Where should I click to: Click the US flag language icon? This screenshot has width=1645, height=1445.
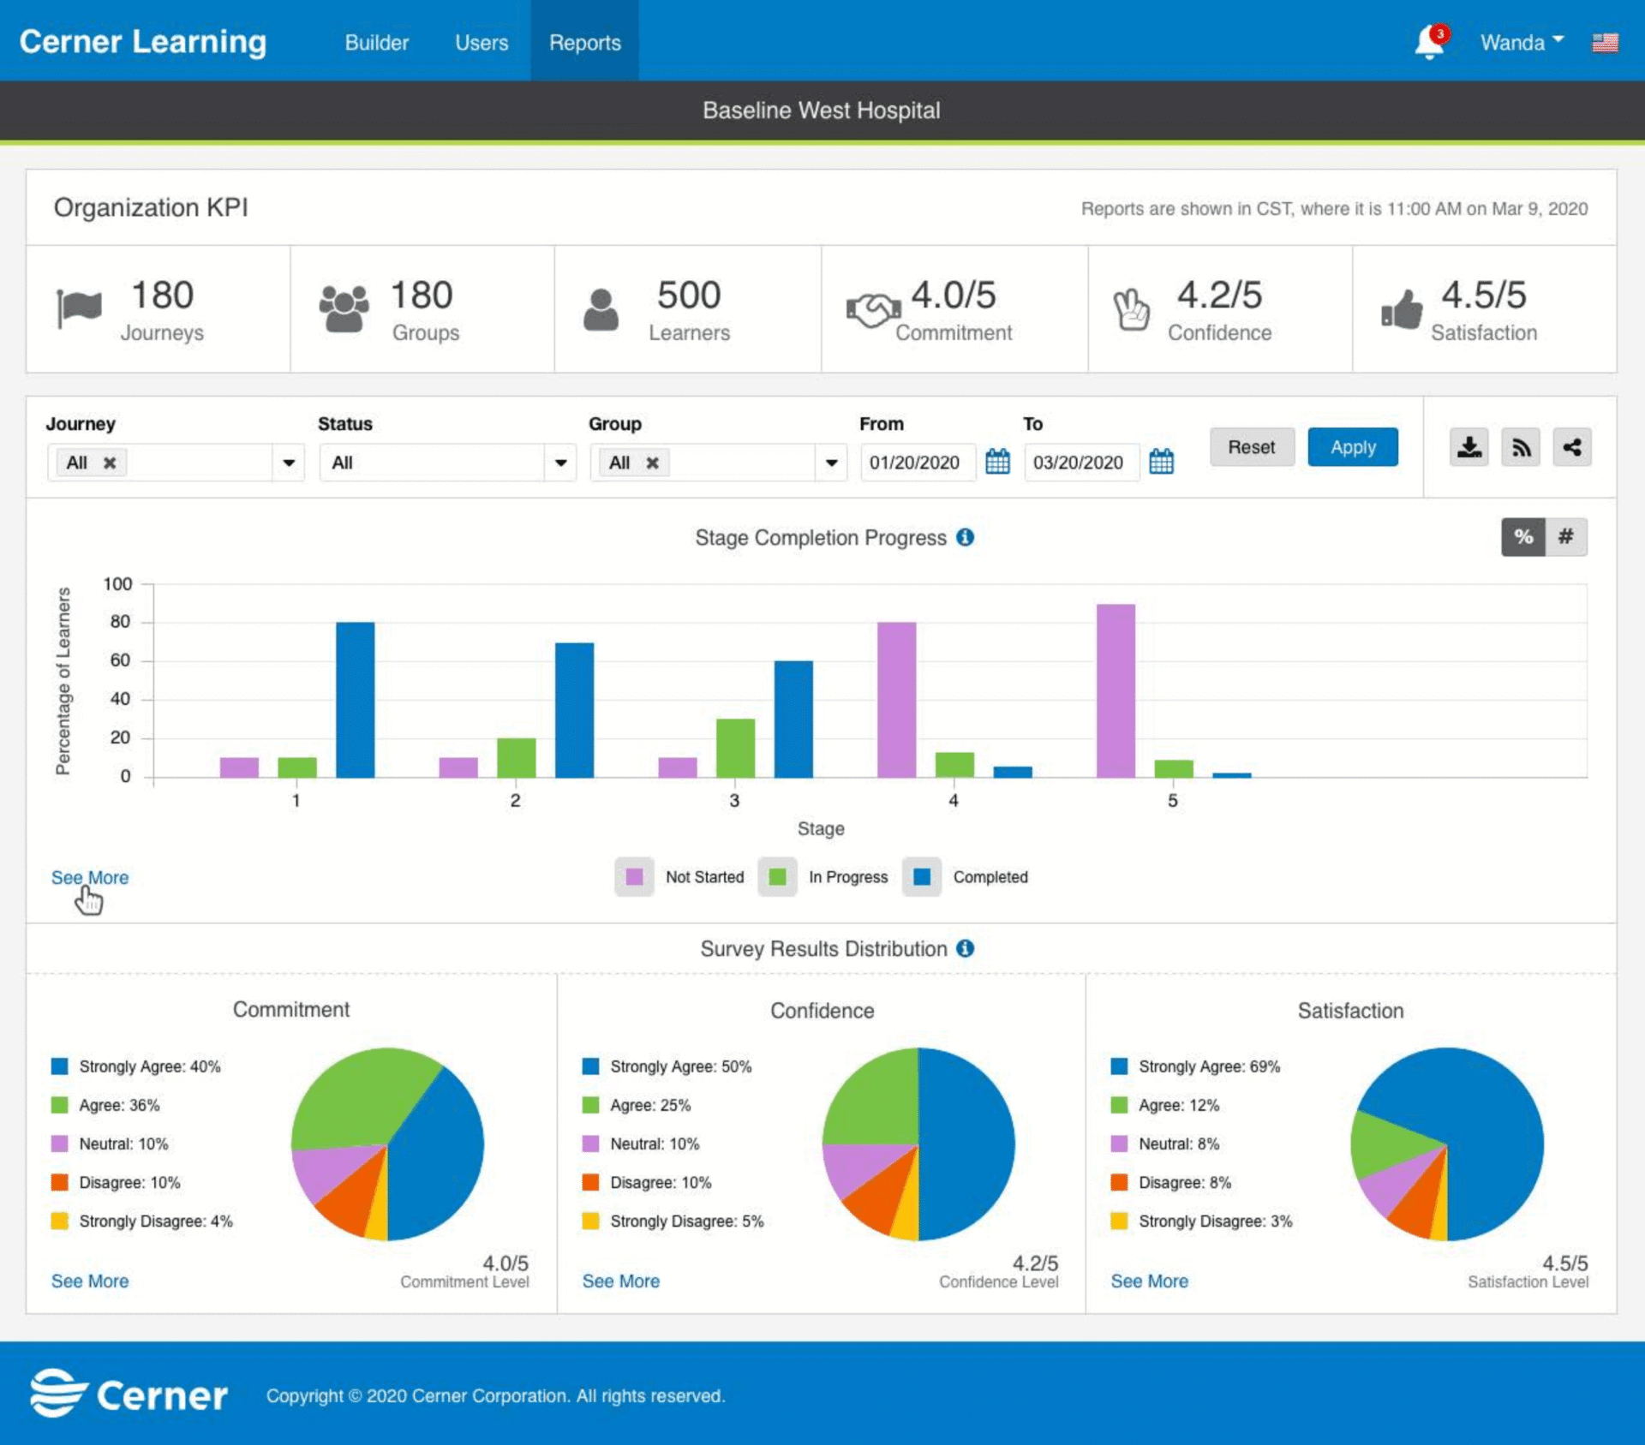(1605, 42)
